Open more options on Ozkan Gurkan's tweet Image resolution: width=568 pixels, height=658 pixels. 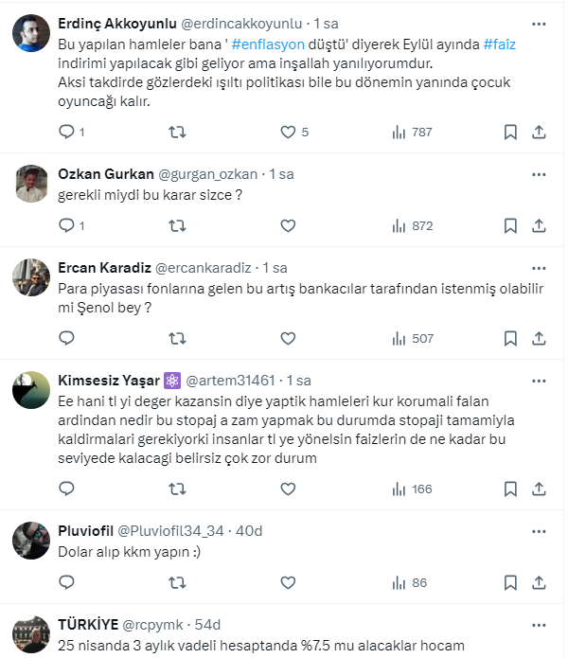click(539, 174)
